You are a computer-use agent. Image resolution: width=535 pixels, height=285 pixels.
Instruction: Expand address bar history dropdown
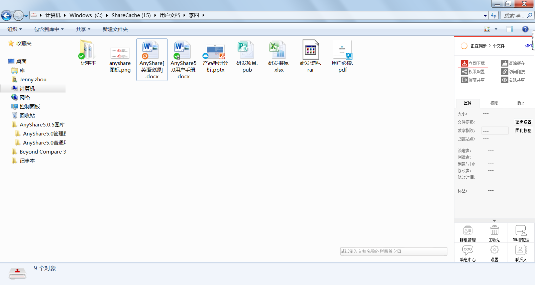[x=485, y=15]
